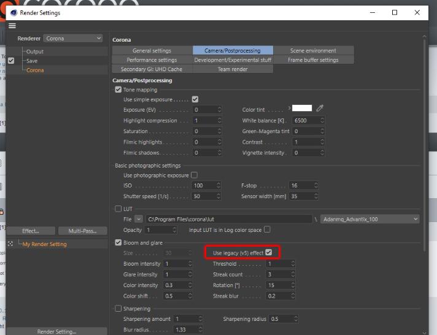Click the LUT file browse arrow button

tap(139, 219)
